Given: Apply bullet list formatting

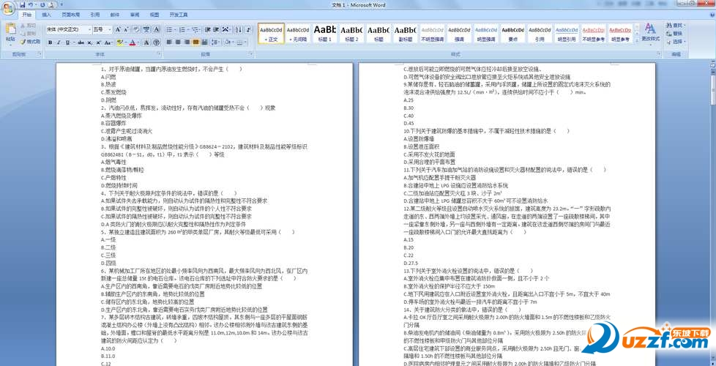Looking at the screenshot, I should coord(169,30).
